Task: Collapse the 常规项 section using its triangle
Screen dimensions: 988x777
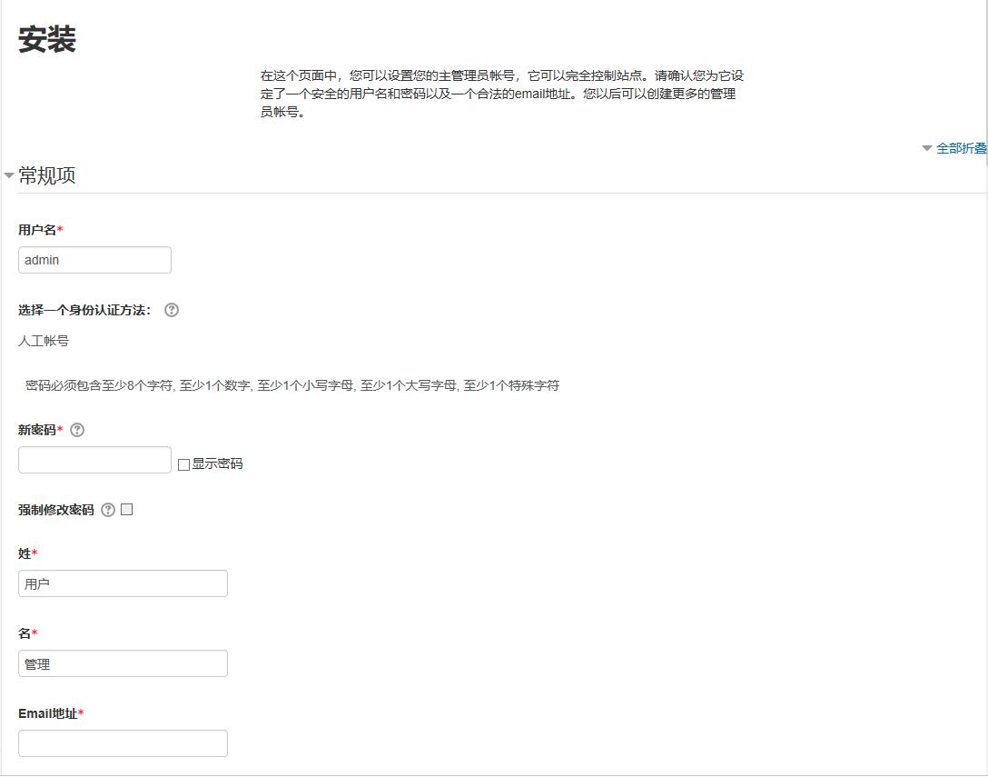Action: point(8,174)
